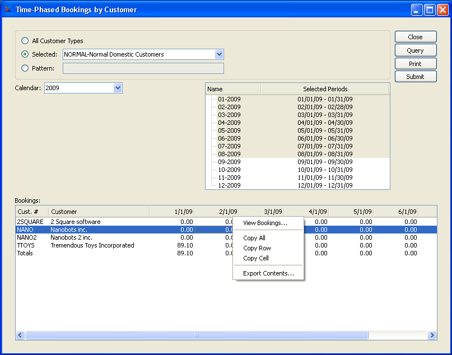Select the All Customer Types radio button
Image resolution: width=452 pixels, height=355 pixels.
tap(25, 41)
